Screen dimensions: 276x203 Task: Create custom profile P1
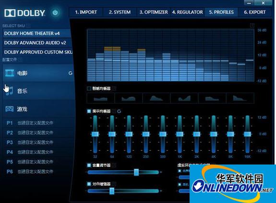39,123
